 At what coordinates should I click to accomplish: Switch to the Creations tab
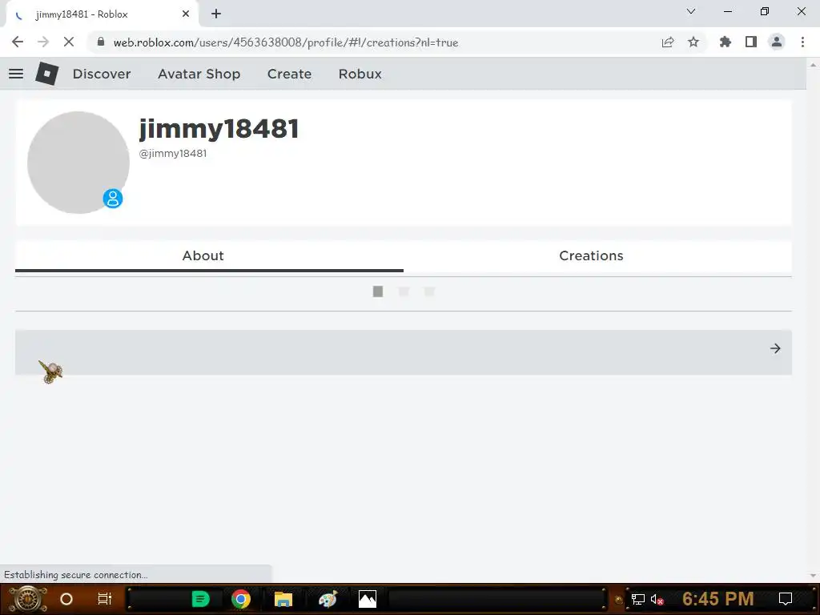point(597,255)
